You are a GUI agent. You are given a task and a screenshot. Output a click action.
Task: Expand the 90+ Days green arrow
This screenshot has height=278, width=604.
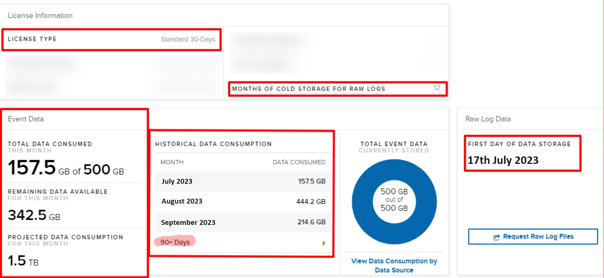[x=324, y=243]
